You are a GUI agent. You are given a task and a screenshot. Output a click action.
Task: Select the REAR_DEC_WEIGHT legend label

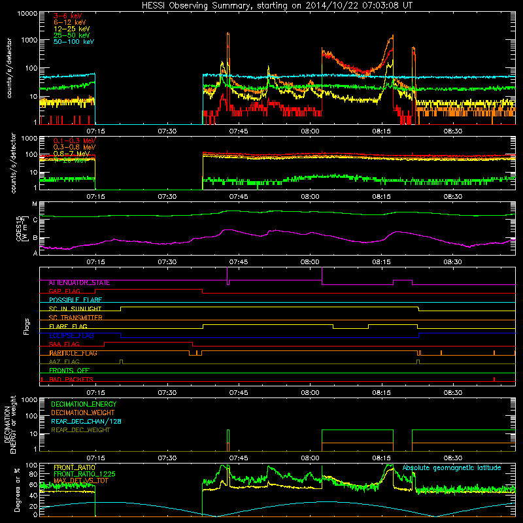[80, 430]
